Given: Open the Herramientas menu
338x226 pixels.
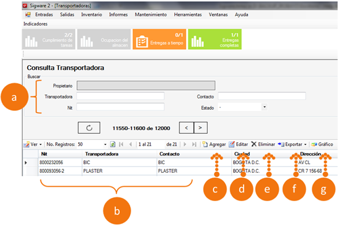Looking at the screenshot, I should (188, 14).
